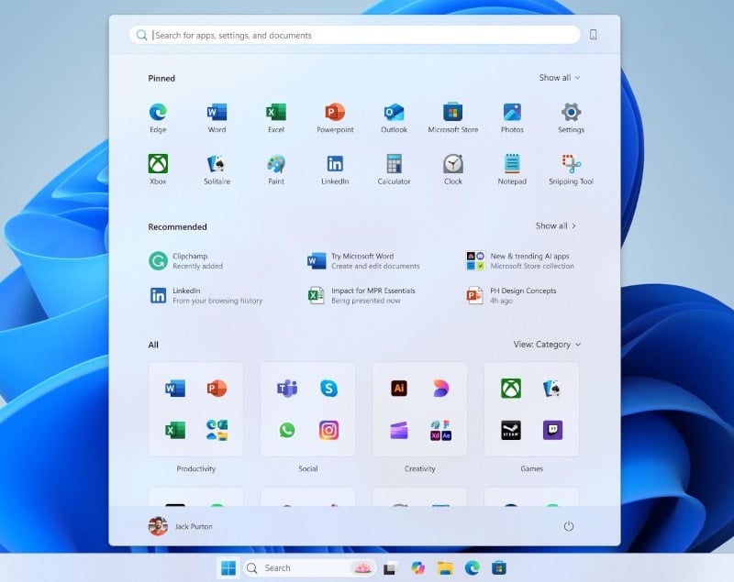Open the Creativity app group folder
Screen dimensions: 734x582
point(419,409)
